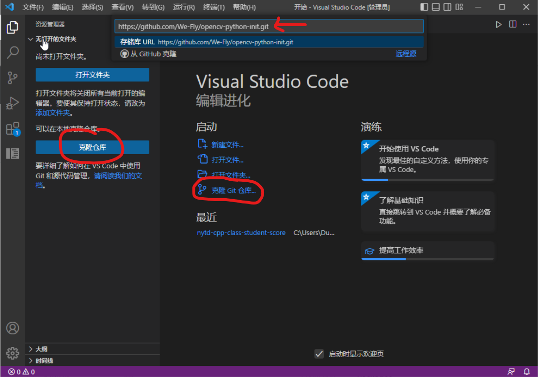Open the Search view icon

click(x=13, y=52)
